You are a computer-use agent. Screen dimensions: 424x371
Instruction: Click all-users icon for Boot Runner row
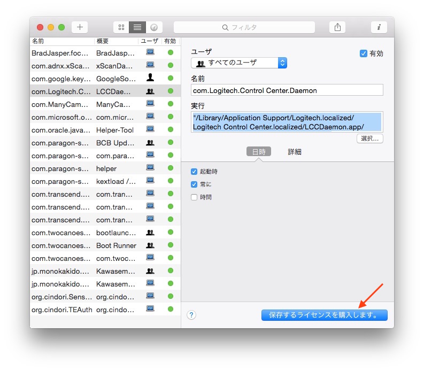tap(150, 245)
